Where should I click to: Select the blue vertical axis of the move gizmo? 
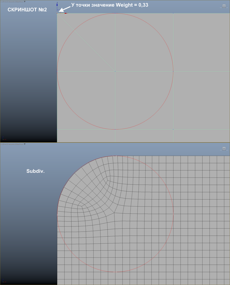point(57,7)
